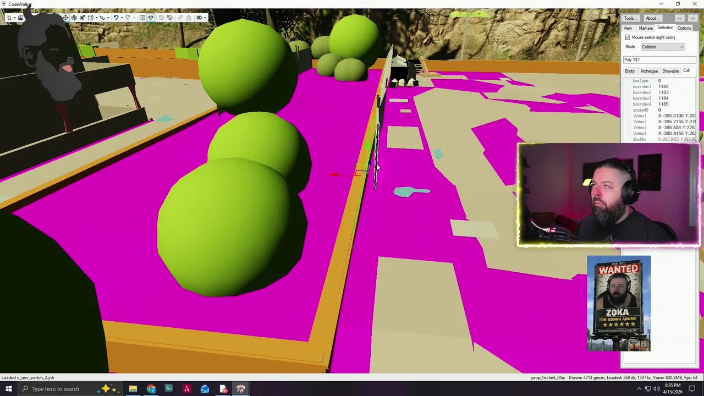Switch to the Selection tab
704x396 pixels.
(665, 28)
